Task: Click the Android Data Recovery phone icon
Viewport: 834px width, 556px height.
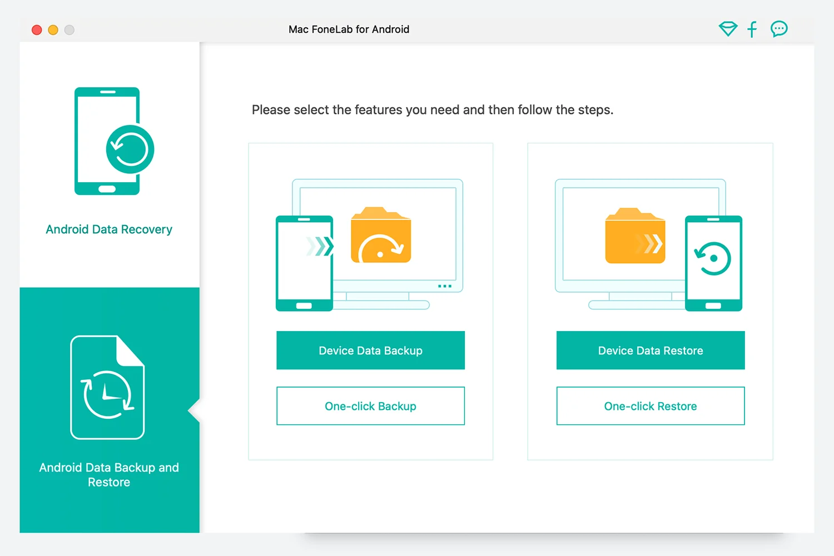Action: coord(113,141)
